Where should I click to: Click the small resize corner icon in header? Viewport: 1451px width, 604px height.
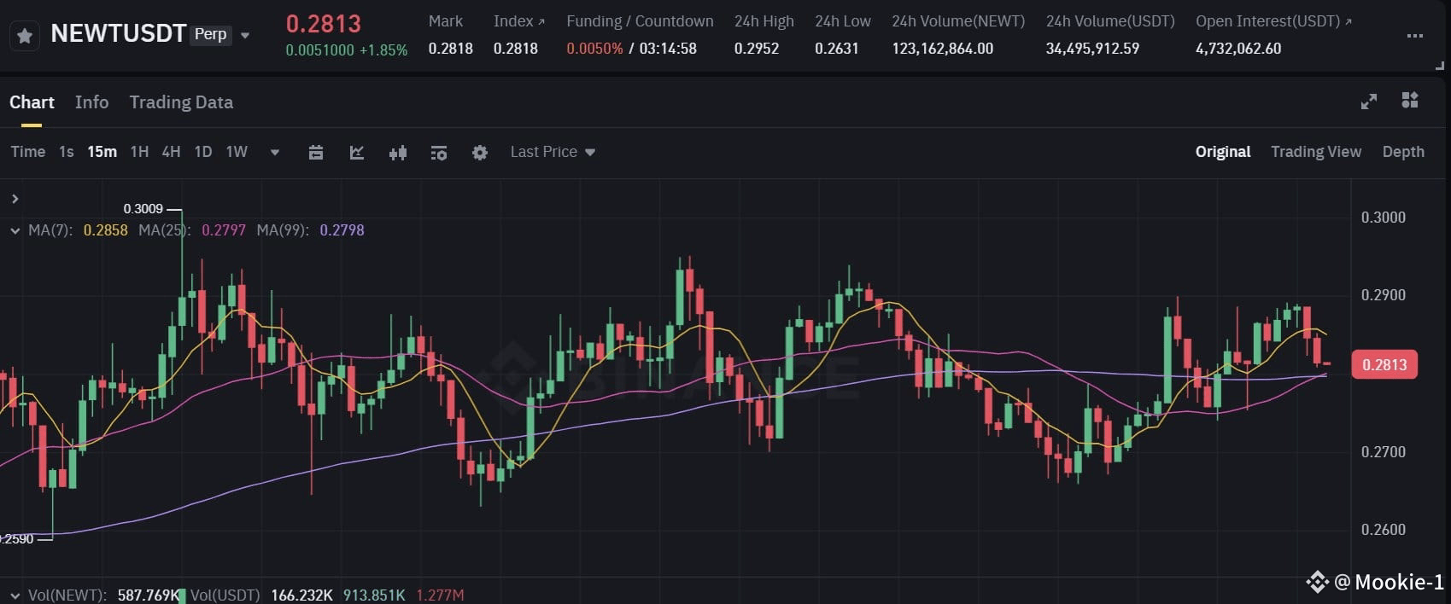click(1440, 66)
